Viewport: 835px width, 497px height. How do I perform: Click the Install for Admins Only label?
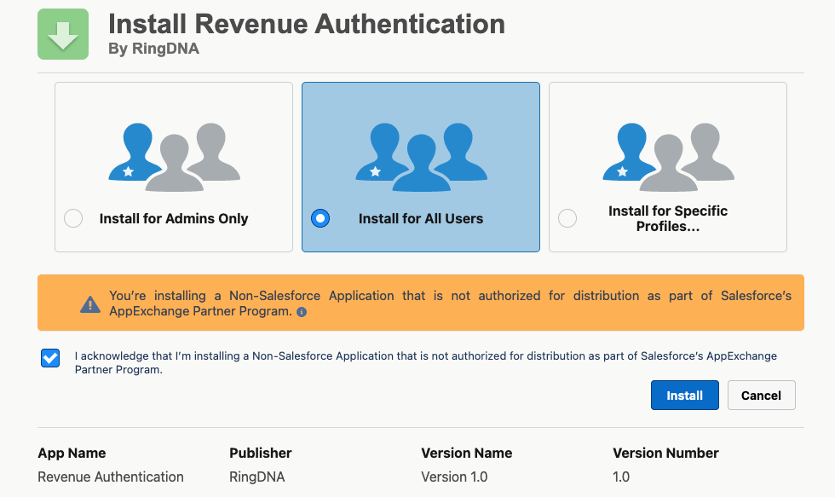(x=174, y=218)
